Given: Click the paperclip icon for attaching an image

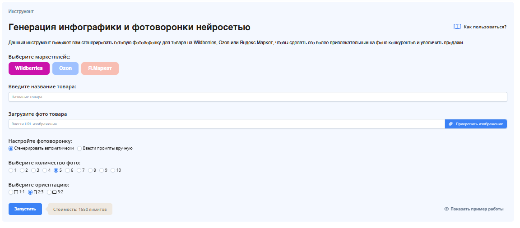Looking at the screenshot, I should 450,124.
